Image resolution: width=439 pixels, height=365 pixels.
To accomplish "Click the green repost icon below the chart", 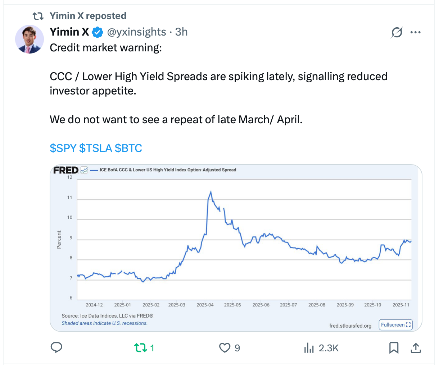I will (x=140, y=348).
